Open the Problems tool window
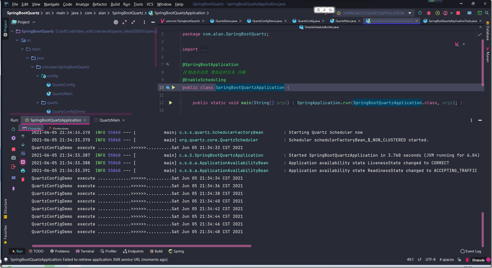This screenshot has width=492, height=268. click(60, 251)
